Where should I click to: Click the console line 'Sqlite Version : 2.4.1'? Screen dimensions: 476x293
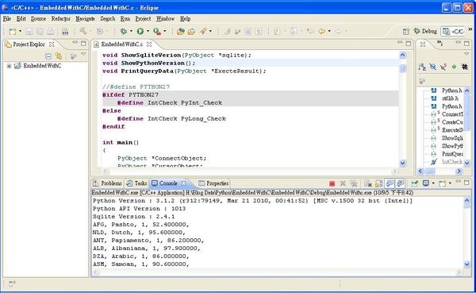point(133,217)
